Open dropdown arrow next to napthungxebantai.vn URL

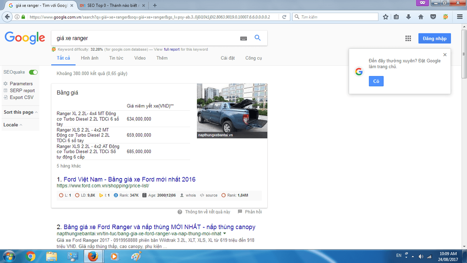pos(225,233)
